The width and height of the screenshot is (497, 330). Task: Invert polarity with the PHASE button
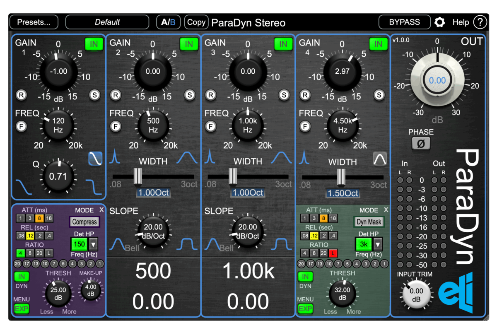[421, 143]
